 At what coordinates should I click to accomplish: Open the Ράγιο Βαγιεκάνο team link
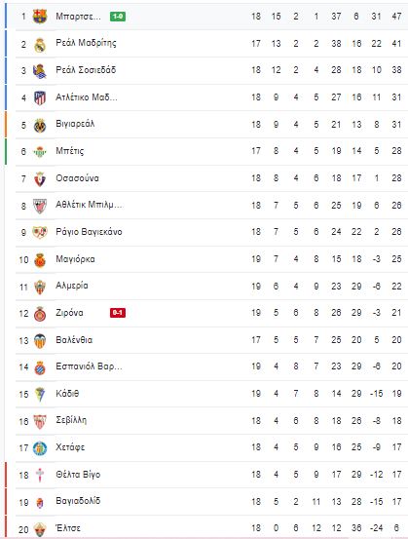[89, 232]
